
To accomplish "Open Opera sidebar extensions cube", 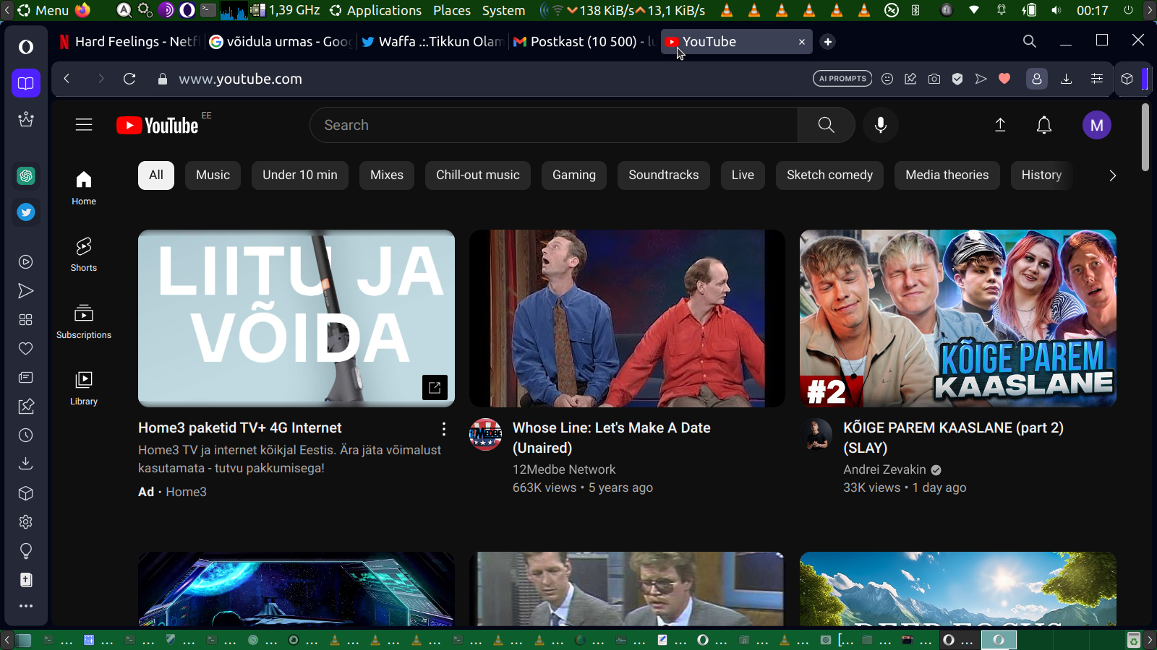I will point(26,493).
